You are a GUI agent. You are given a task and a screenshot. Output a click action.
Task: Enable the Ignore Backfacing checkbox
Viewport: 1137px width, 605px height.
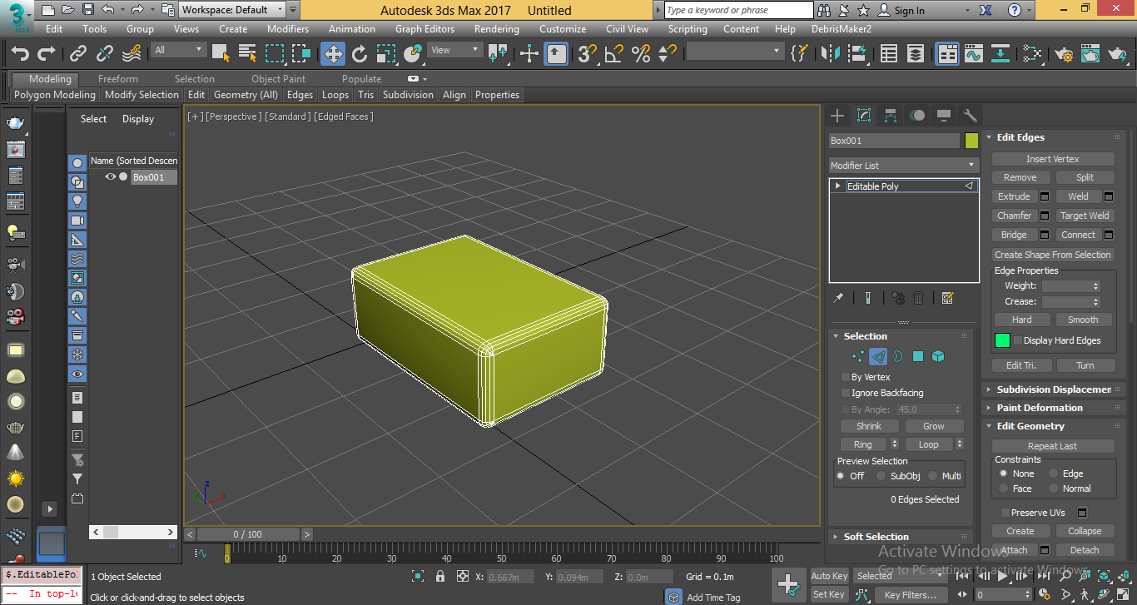pos(846,393)
